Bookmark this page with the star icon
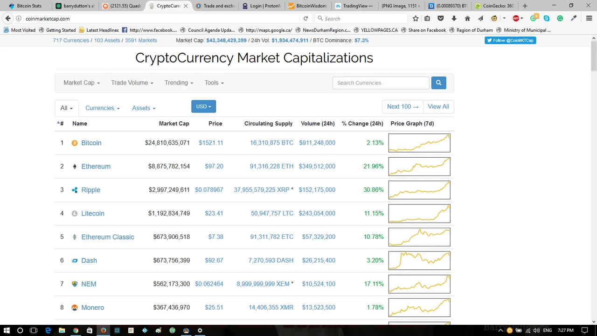This screenshot has height=336, width=597. (x=416, y=19)
